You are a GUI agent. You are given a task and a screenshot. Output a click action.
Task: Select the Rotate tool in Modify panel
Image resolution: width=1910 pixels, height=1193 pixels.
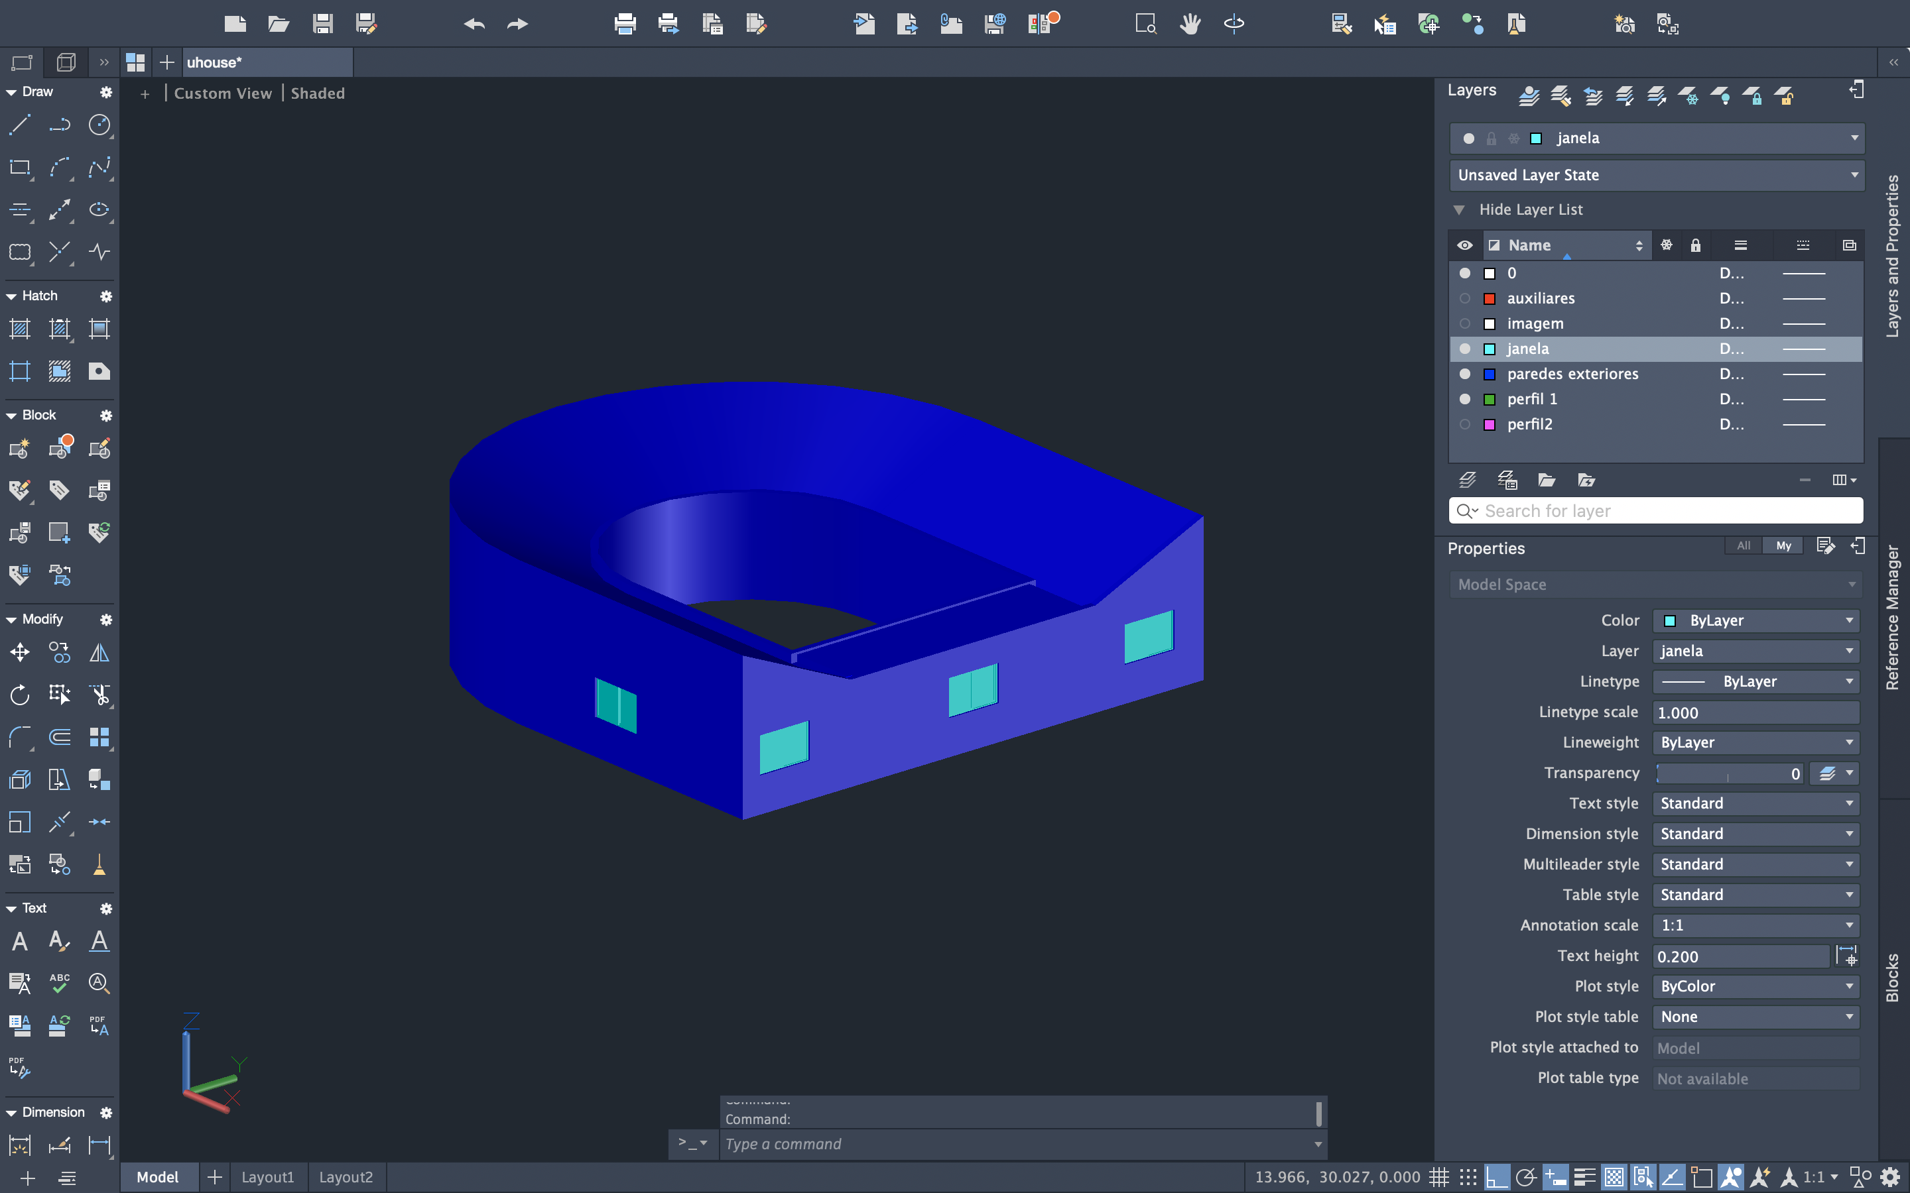coord(20,695)
